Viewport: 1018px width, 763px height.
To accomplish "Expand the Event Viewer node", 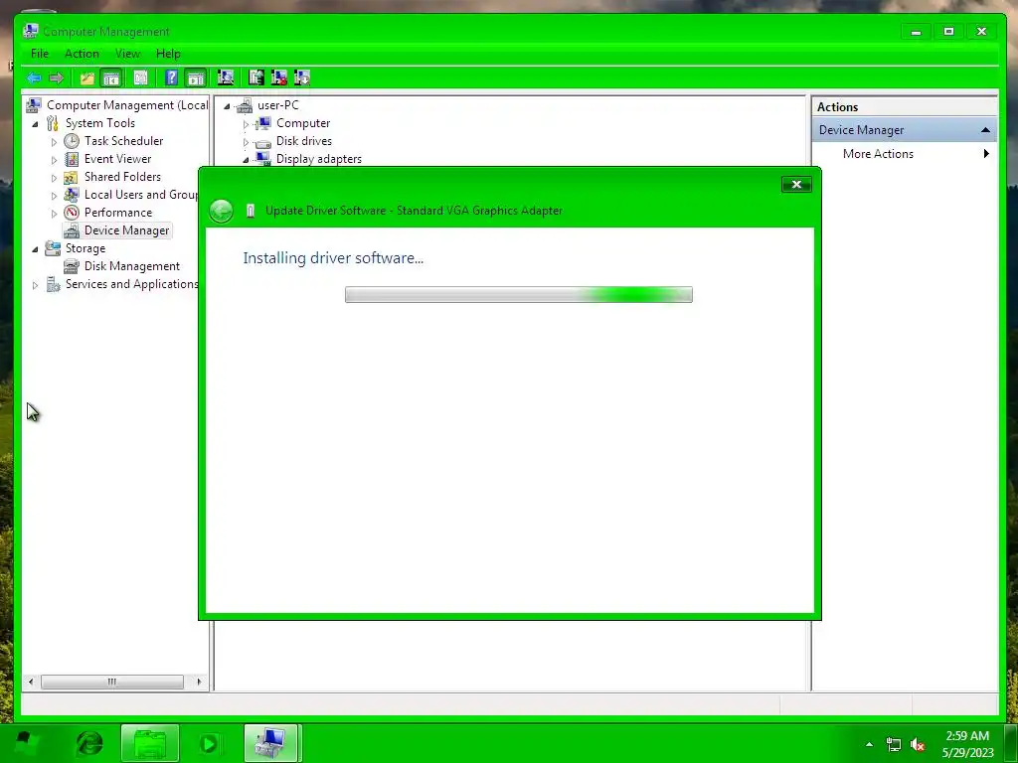I will point(54,160).
